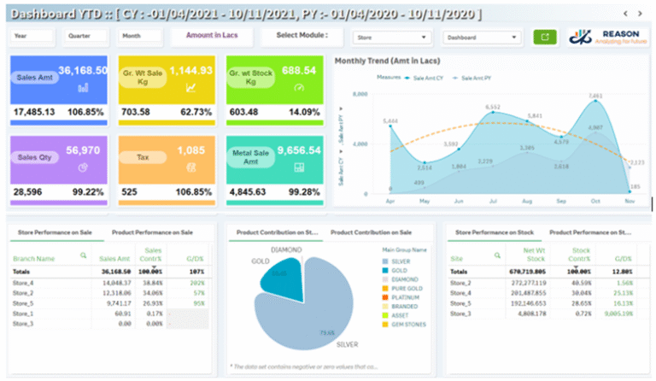
Task: Open the Dashboard dropdown selector
Action: (481, 38)
